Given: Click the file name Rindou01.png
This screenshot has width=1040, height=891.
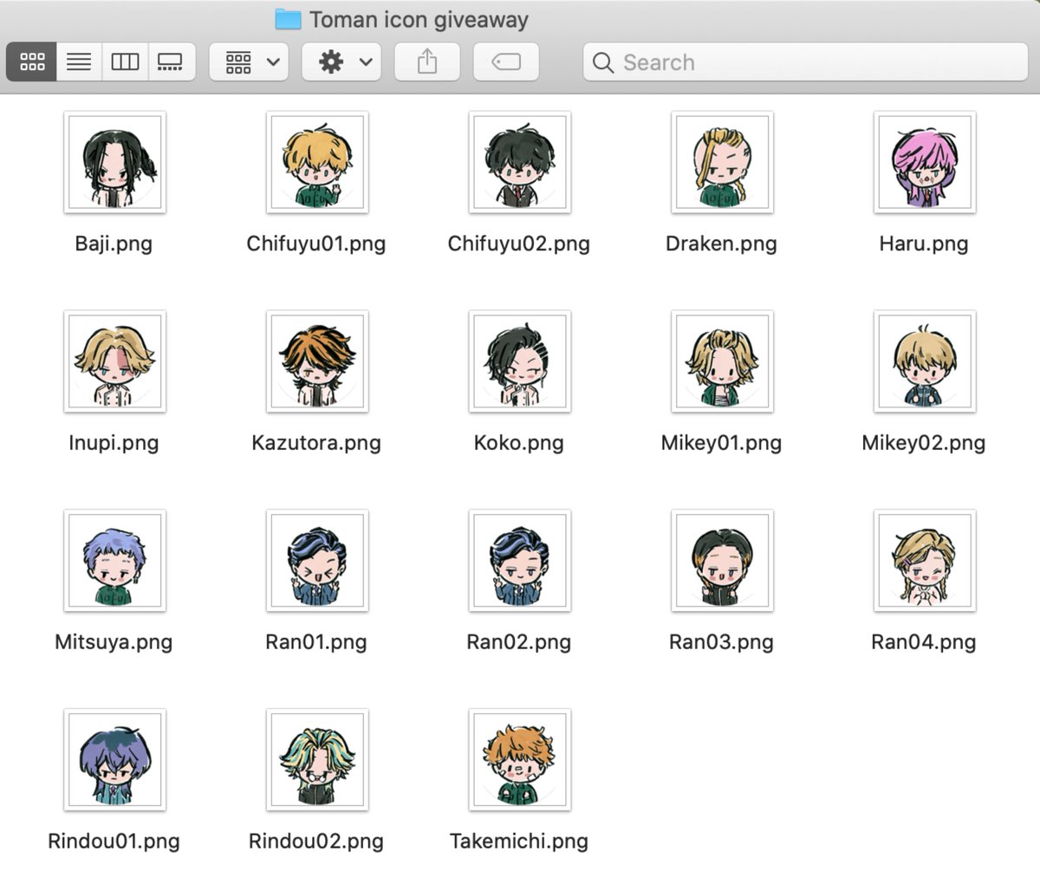Looking at the screenshot, I should pos(114,842).
